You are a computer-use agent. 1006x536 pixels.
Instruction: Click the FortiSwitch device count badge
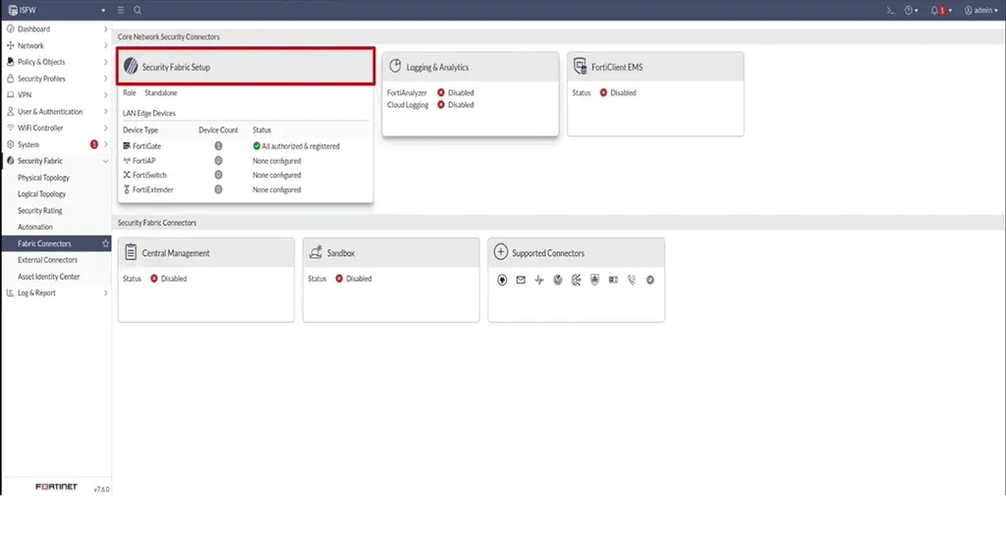[218, 175]
